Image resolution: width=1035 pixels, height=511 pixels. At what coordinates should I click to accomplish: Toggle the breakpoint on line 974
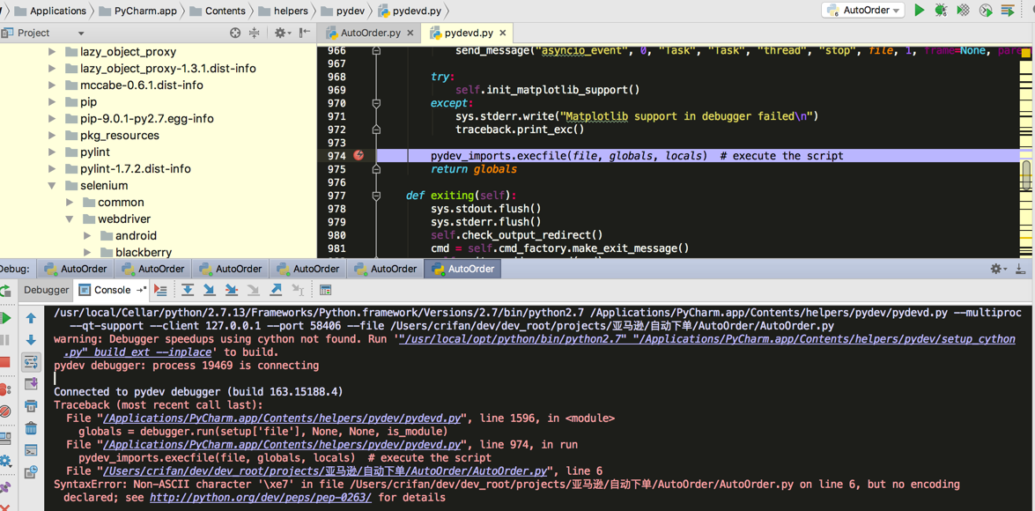359,156
